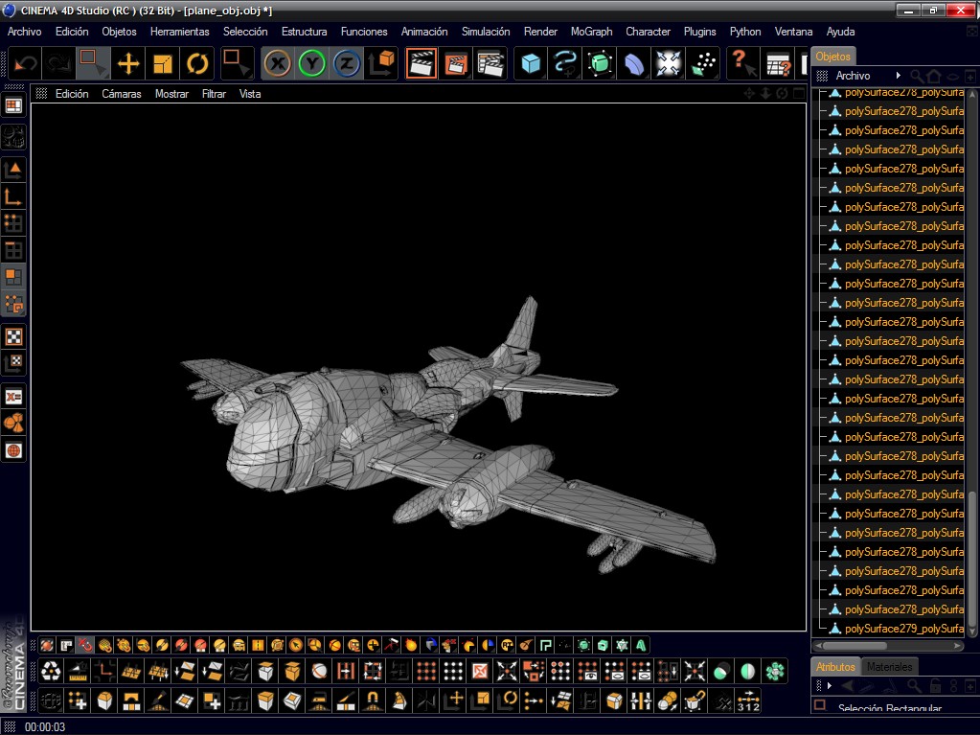Open the viewport Mostrar menu
The width and height of the screenshot is (980, 735).
click(x=171, y=94)
